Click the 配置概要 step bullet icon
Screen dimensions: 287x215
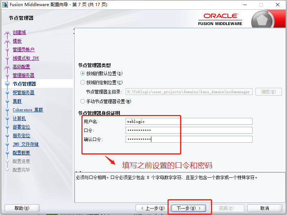7,153
